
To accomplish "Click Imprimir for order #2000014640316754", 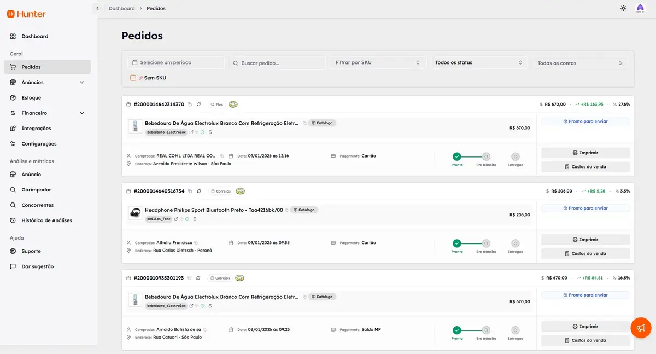I will point(585,240).
